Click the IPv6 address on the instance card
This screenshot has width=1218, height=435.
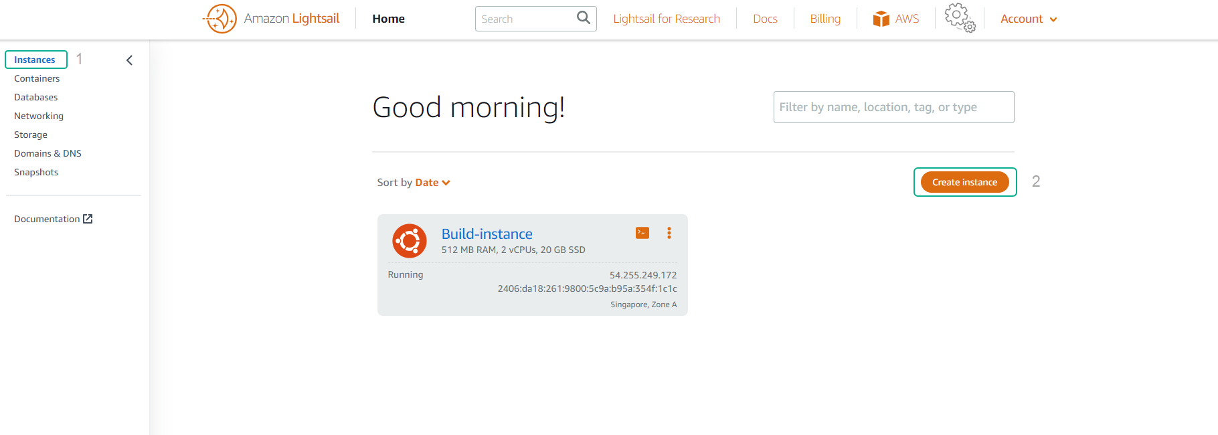pos(587,288)
